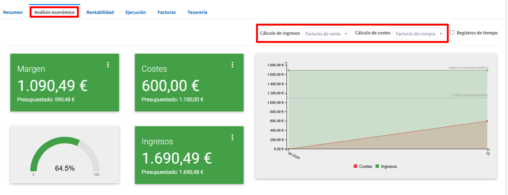Toggle the red Costes legend swatch
The height and width of the screenshot is (195, 508).
point(355,166)
